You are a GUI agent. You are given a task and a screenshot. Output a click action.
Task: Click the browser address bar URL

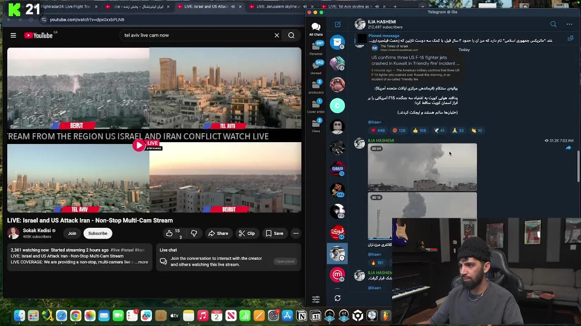click(x=87, y=19)
